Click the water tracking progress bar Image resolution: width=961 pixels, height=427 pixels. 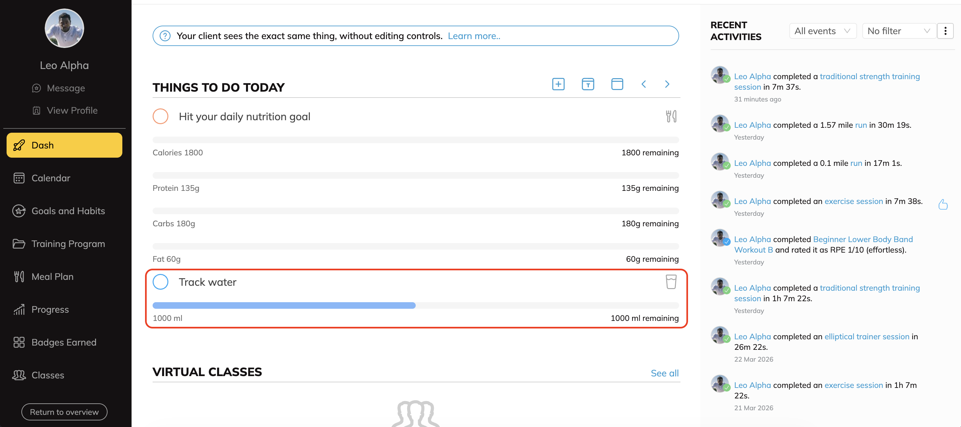coord(415,305)
